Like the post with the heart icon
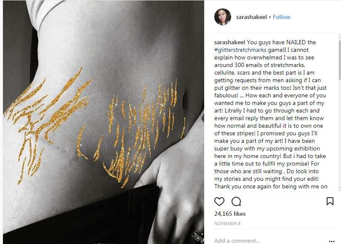Image resolution: width=341 pixels, height=244 pixels. [219, 201]
